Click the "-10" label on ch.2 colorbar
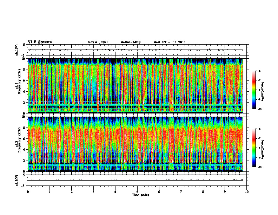278x215 pixels. point(260,167)
